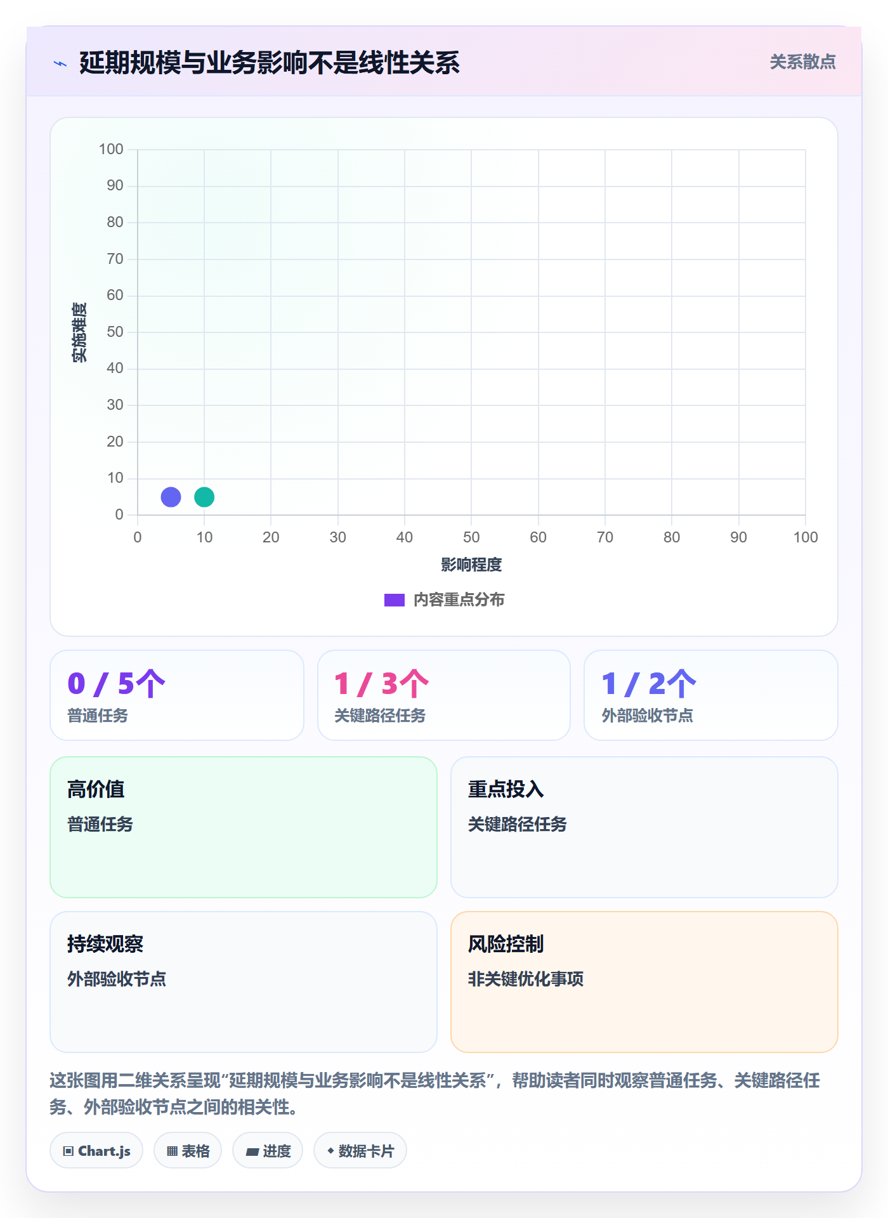Click the Chart.js tag chip
The image size is (888, 1218).
coord(96,1151)
